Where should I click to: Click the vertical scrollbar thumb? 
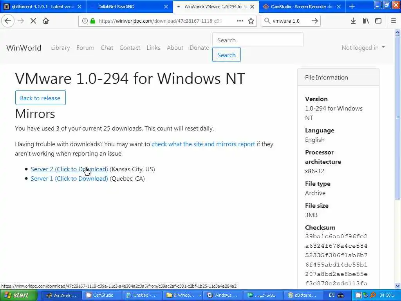tap(397, 117)
